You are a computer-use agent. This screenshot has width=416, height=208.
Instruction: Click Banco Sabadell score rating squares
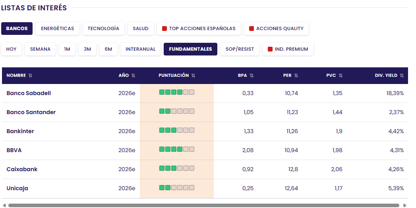pos(177,92)
